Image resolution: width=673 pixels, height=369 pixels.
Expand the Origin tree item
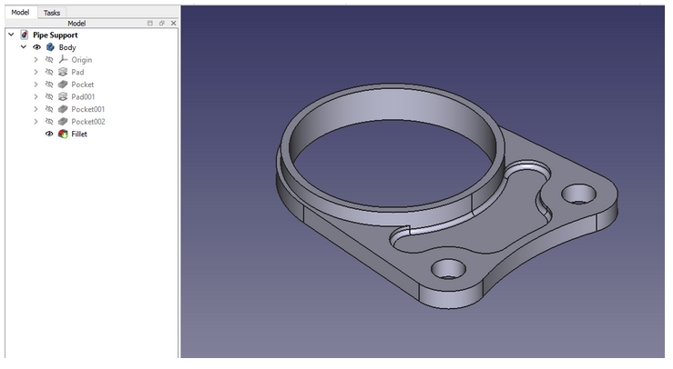(x=36, y=60)
